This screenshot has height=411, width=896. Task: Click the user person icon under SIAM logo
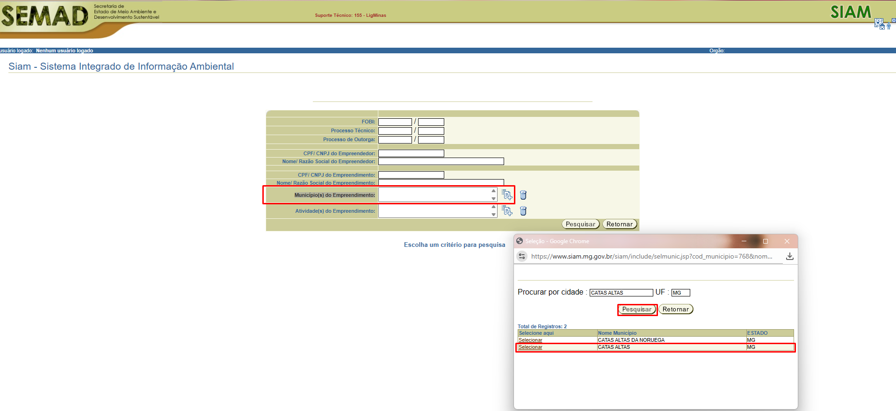tap(889, 26)
